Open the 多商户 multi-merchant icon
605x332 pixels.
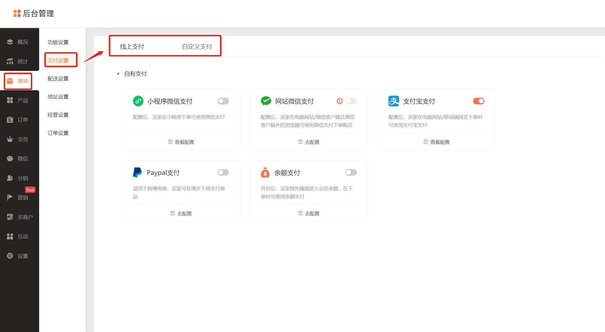pyautogui.click(x=10, y=217)
